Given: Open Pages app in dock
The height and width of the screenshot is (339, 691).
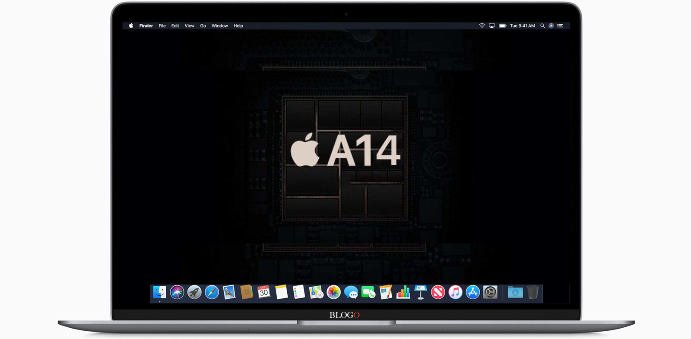Looking at the screenshot, I should point(386,293).
